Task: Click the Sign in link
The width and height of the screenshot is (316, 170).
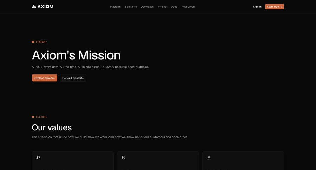Action: (257, 7)
